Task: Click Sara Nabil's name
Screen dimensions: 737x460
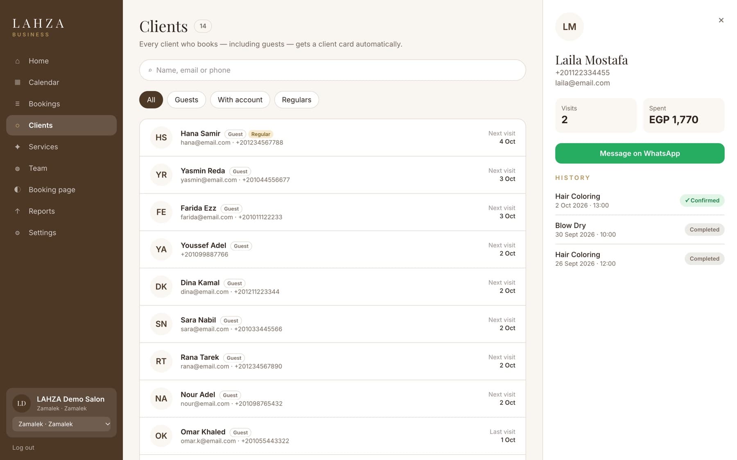Action: (x=198, y=320)
